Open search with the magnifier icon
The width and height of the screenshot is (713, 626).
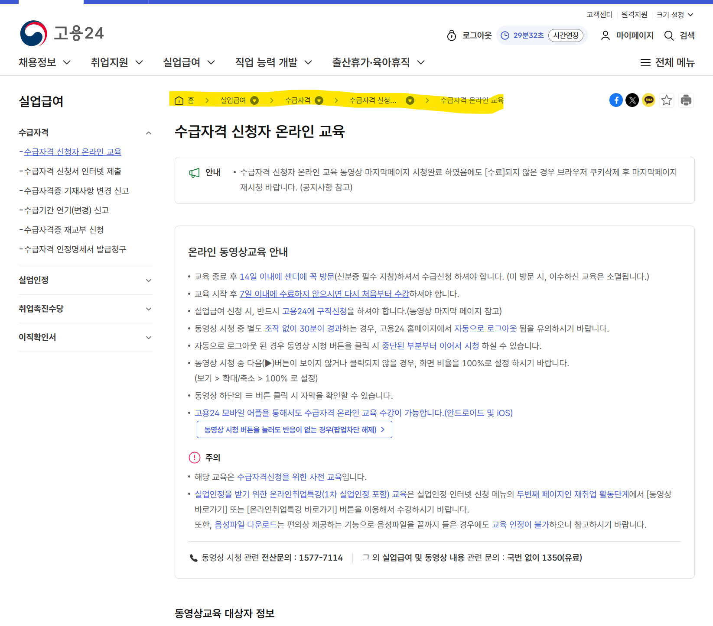coord(669,35)
